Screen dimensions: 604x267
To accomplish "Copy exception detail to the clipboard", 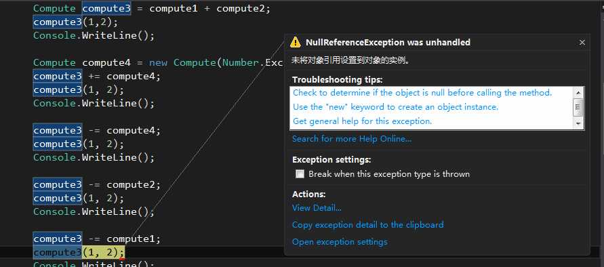I will 368,224.
